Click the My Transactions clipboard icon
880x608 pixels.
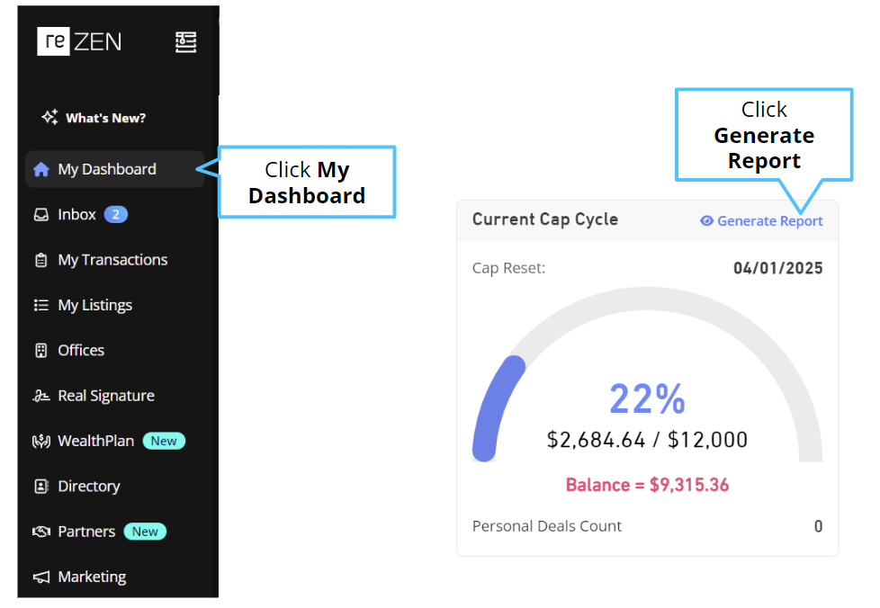[x=41, y=260]
